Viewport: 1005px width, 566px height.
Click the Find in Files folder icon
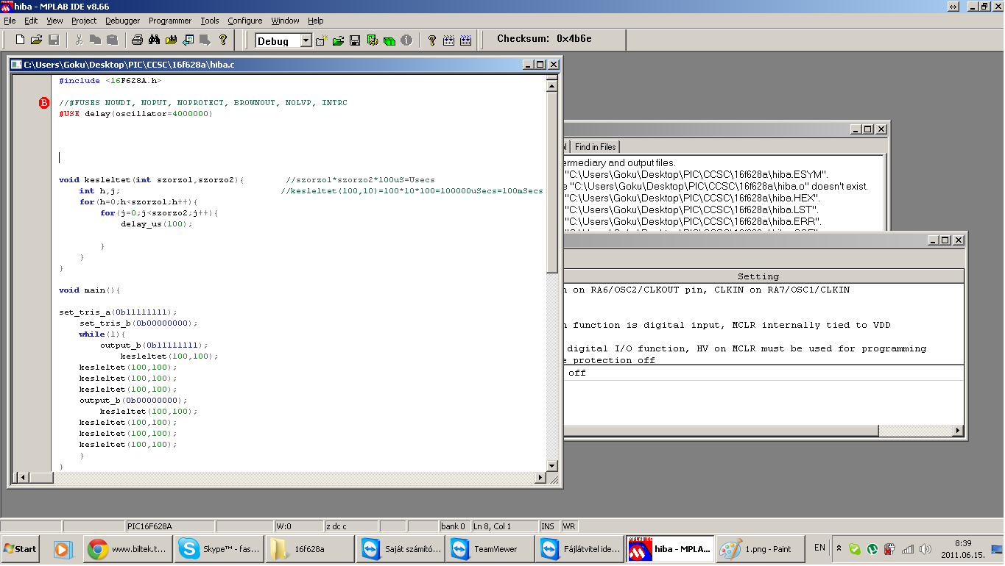pyautogui.click(x=171, y=40)
